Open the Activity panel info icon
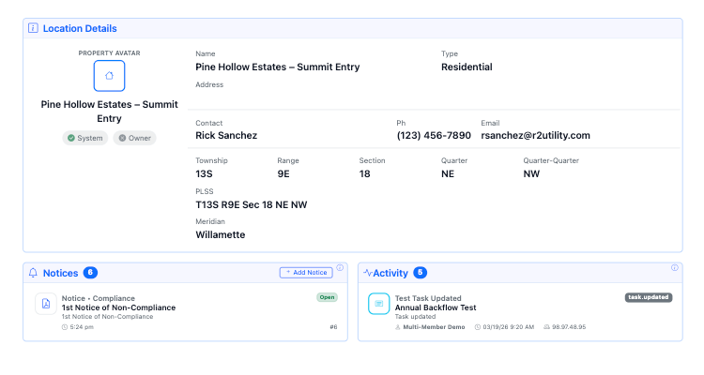Image resolution: width=704 pixels, height=375 pixels. [674, 268]
